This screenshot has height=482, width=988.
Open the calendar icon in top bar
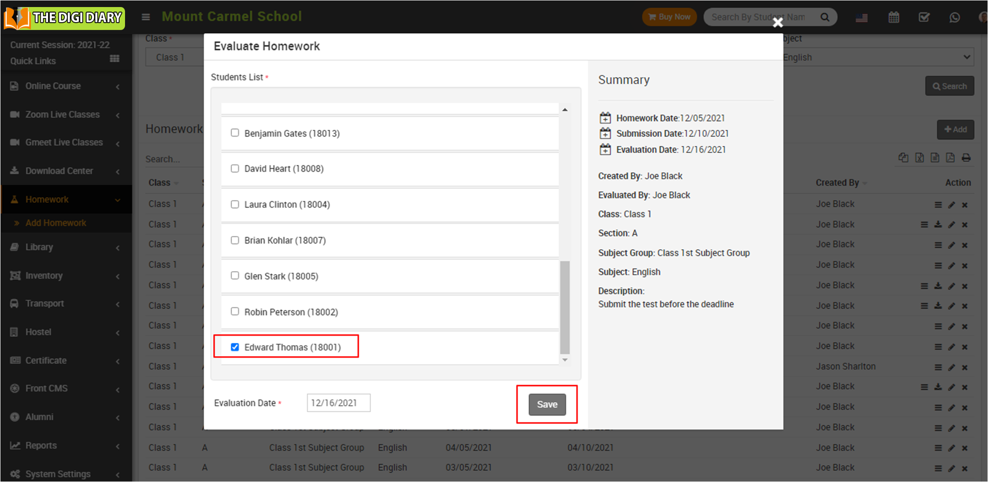(893, 17)
